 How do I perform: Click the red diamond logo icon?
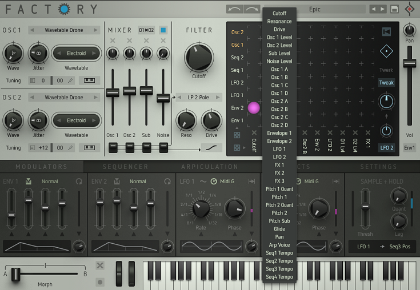click(x=410, y=9)
